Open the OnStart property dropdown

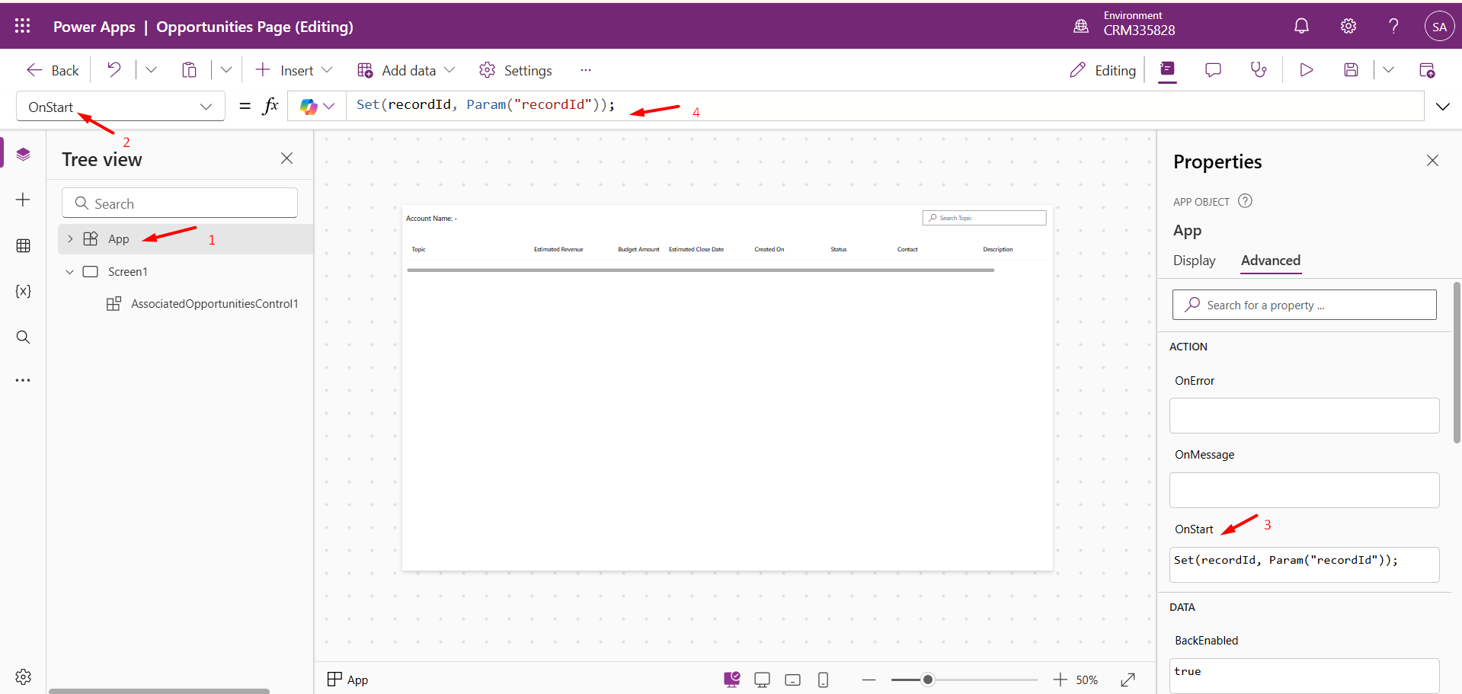tap(206, 107)
